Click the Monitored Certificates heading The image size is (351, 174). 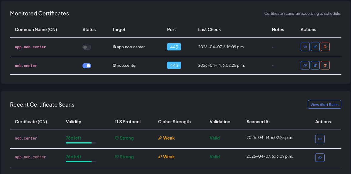(x=39, y=13)
